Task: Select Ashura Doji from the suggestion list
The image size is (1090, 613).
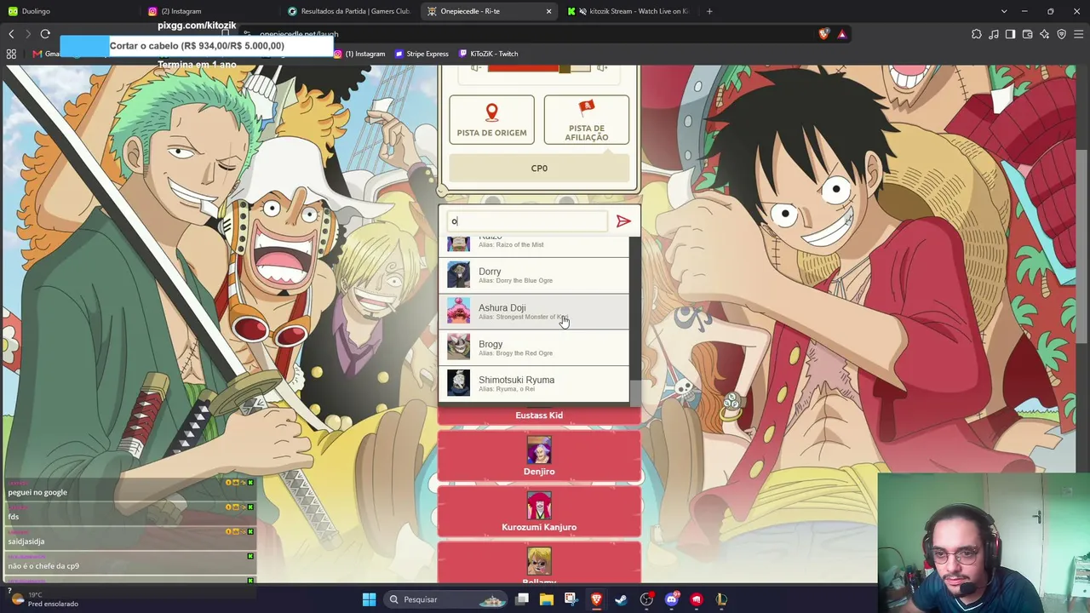Action: 534,312
